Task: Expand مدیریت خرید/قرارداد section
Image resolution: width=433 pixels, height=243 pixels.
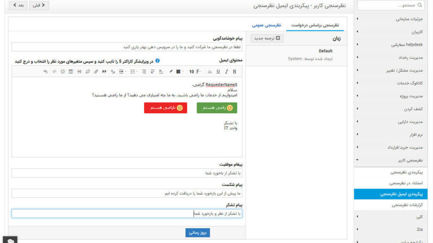Action: [390, 147]
